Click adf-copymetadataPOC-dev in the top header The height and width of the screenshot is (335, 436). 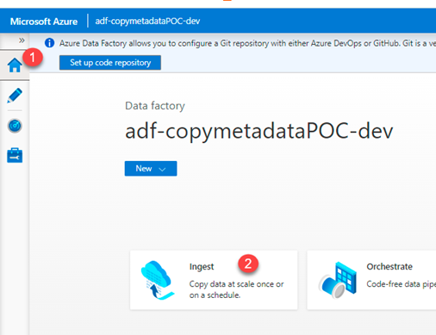tap(147, 22)
